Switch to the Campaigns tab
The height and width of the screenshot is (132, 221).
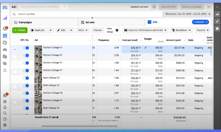point(45,22)
